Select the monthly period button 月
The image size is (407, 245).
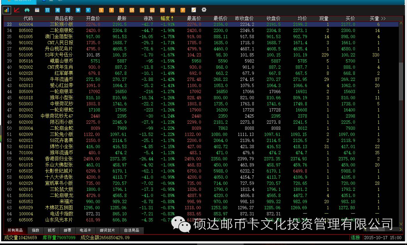click(68, 10)
